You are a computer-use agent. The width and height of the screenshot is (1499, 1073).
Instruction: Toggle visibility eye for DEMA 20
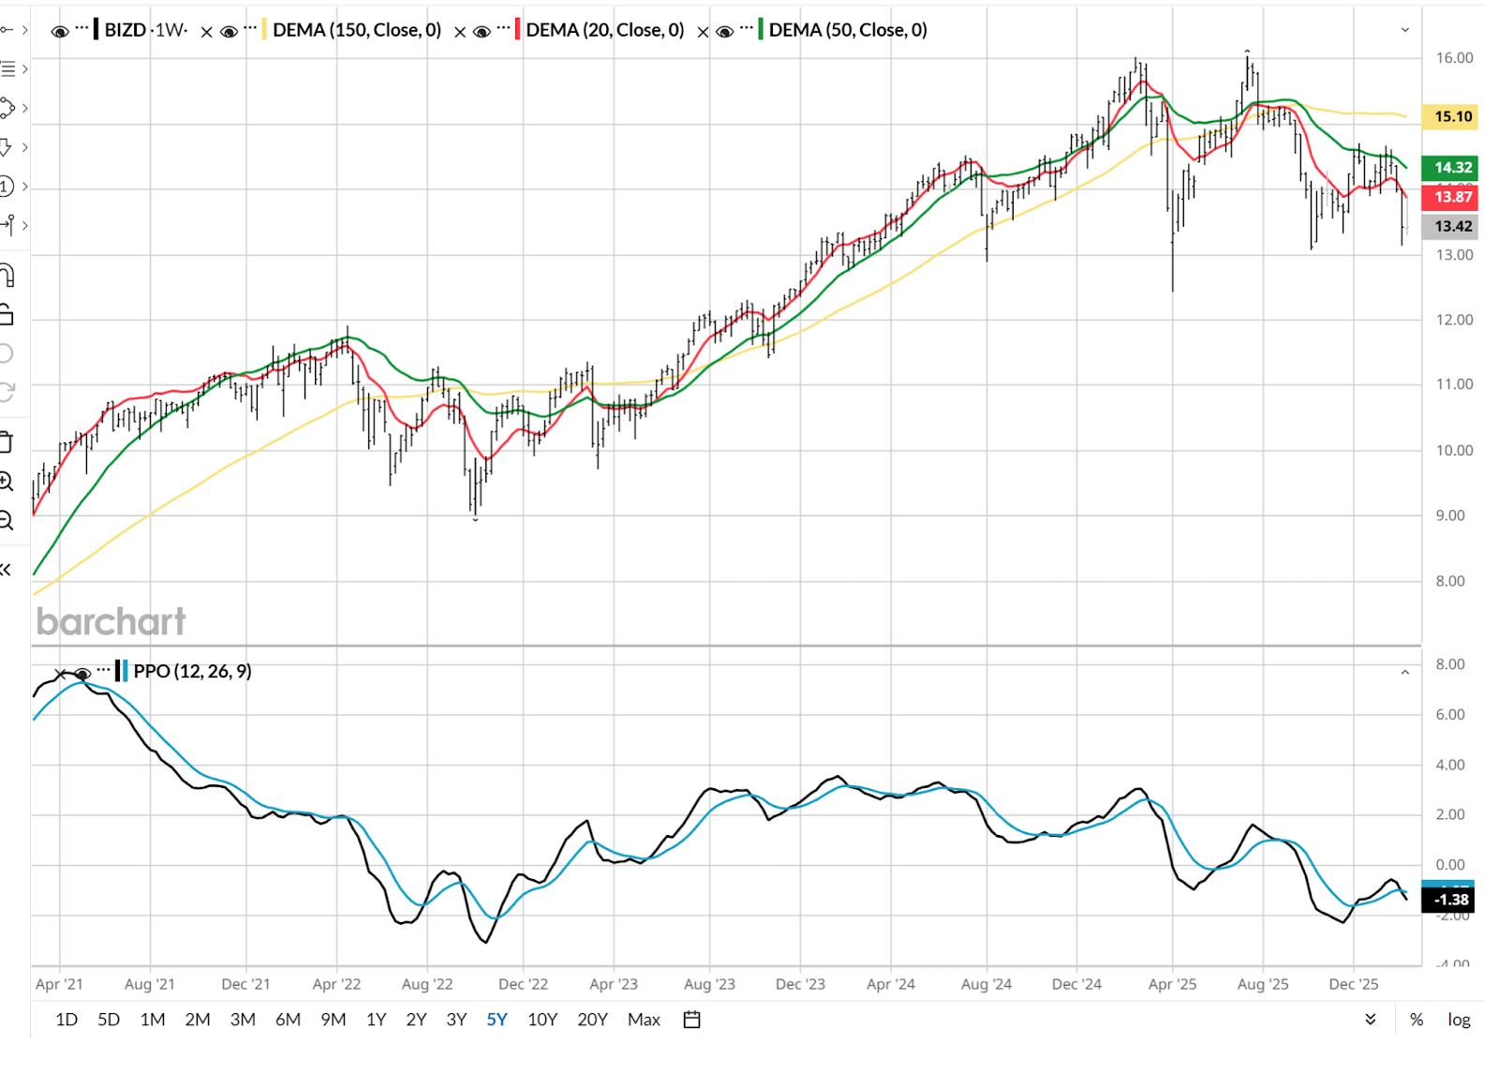click(482, 32)
